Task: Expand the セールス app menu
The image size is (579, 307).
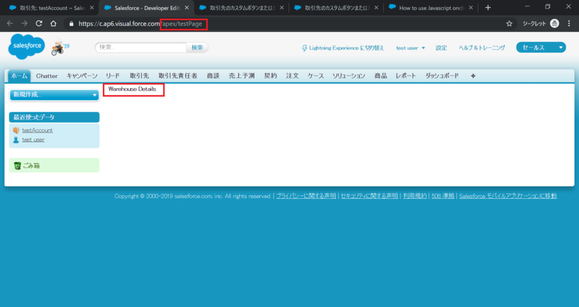Action: 541,47
